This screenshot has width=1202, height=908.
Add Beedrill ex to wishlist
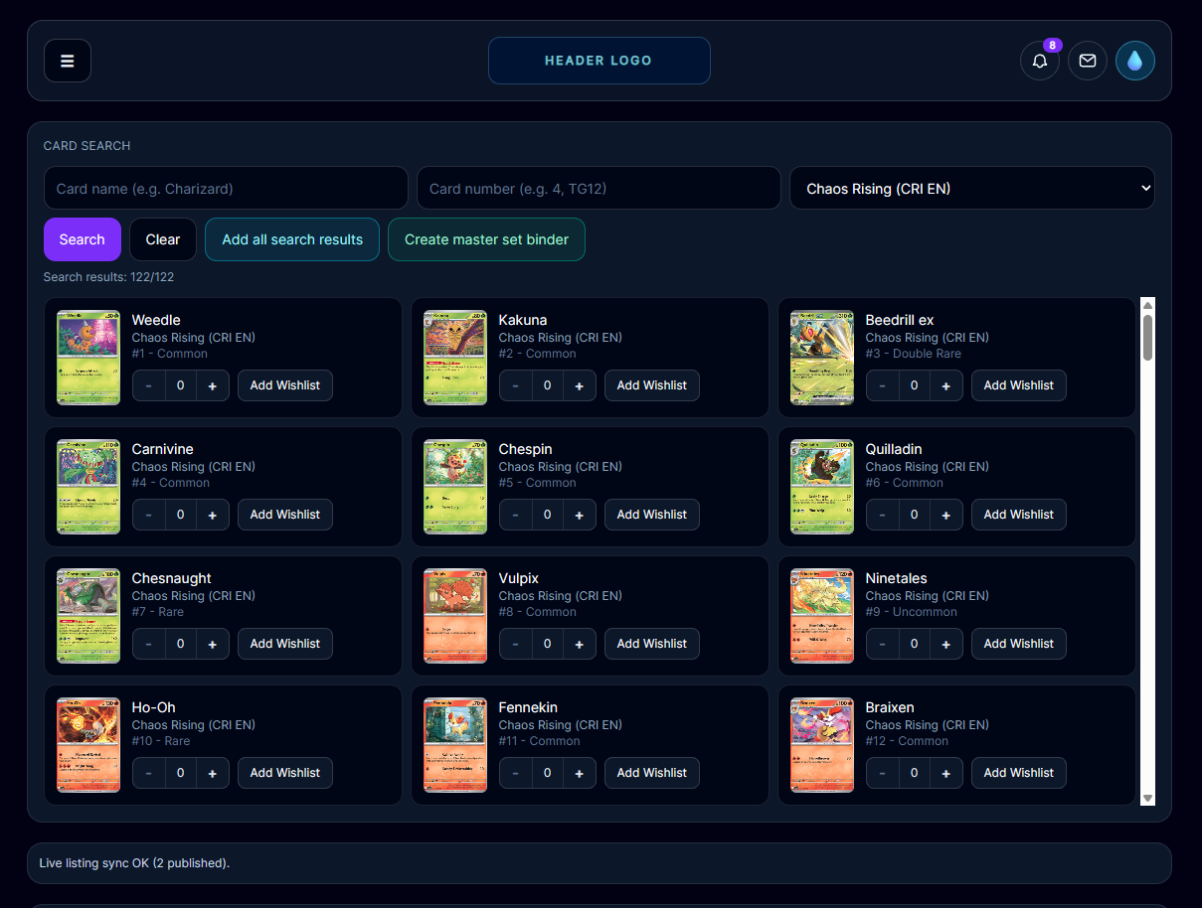(x=1019, y=385)
